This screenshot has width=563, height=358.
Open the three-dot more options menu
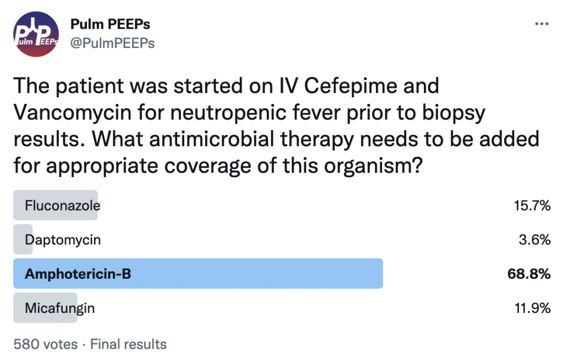542,24
